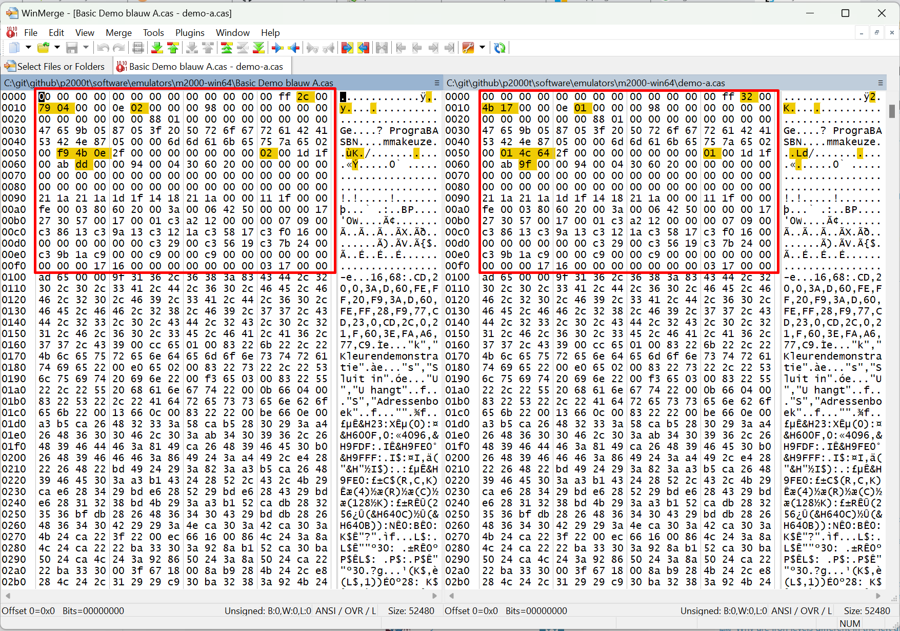This screenshot has width=900, height=631.
Task: Expand the Open folder dropdown arrow
Action: (57, 48)
